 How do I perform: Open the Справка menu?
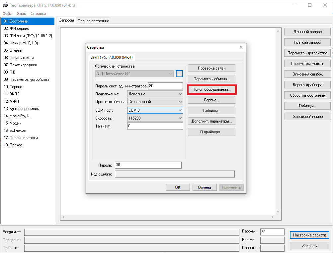coord(38,14)
